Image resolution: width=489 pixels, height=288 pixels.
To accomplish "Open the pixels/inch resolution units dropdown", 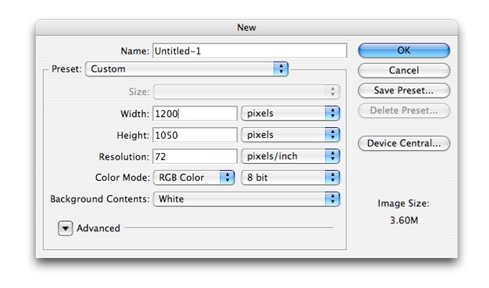I will (290, 156).
